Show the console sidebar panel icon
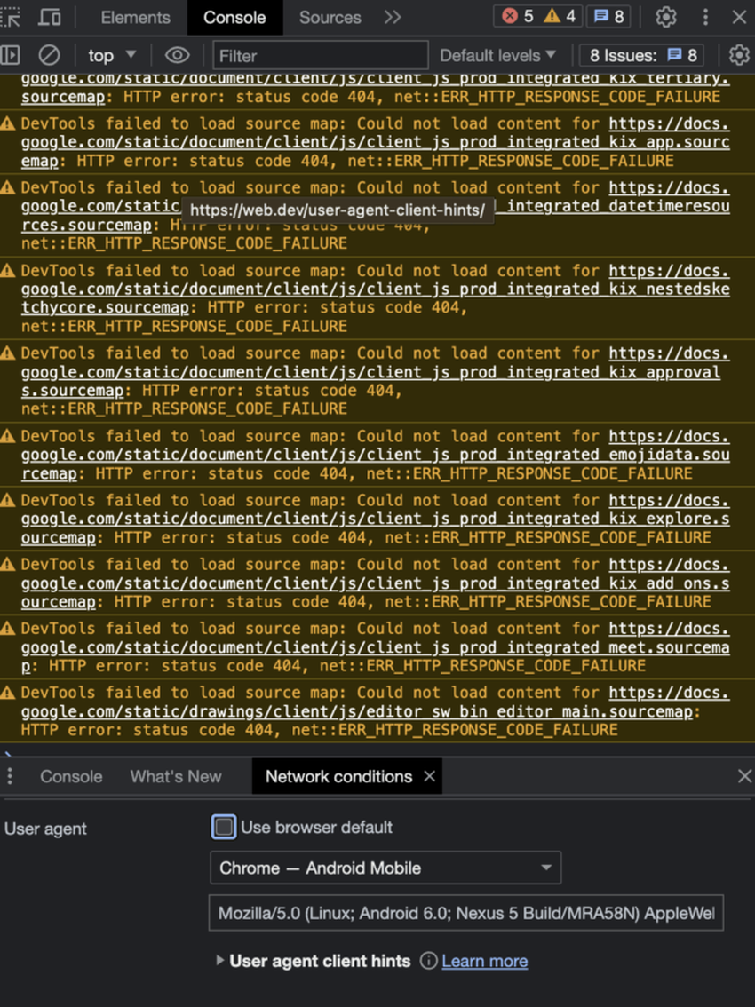 coord(11,55)
